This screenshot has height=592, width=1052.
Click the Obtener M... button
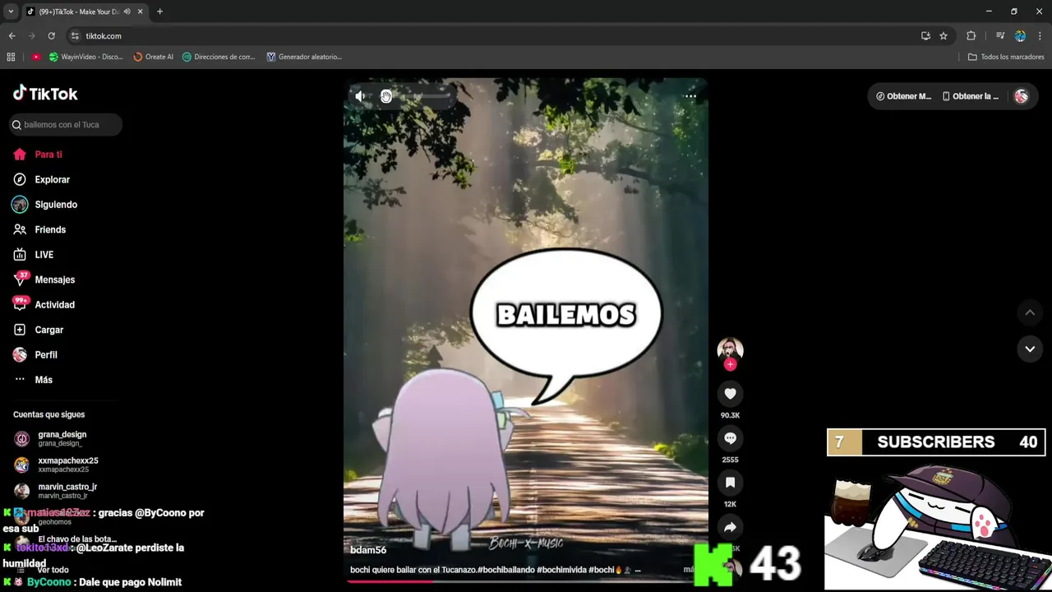tap(903, 96)
